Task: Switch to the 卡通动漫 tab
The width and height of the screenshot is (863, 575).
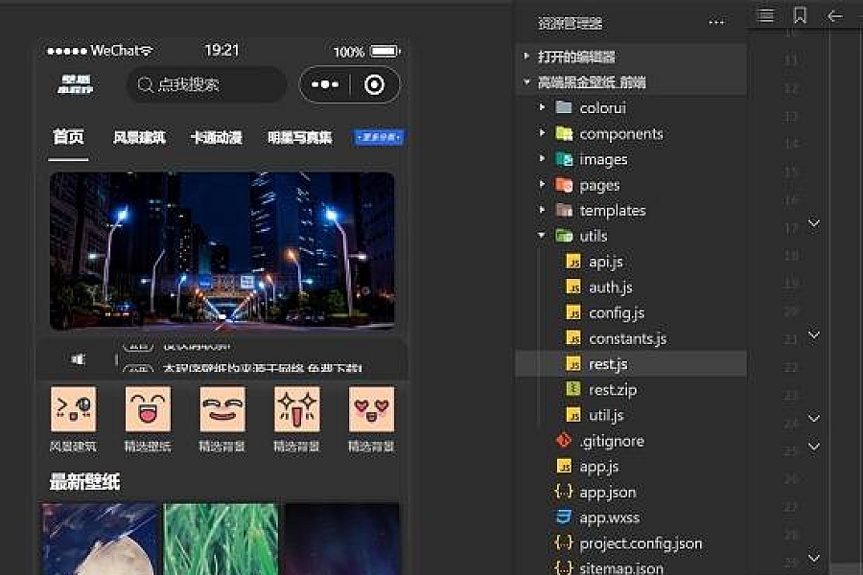Action: point(217,138)
